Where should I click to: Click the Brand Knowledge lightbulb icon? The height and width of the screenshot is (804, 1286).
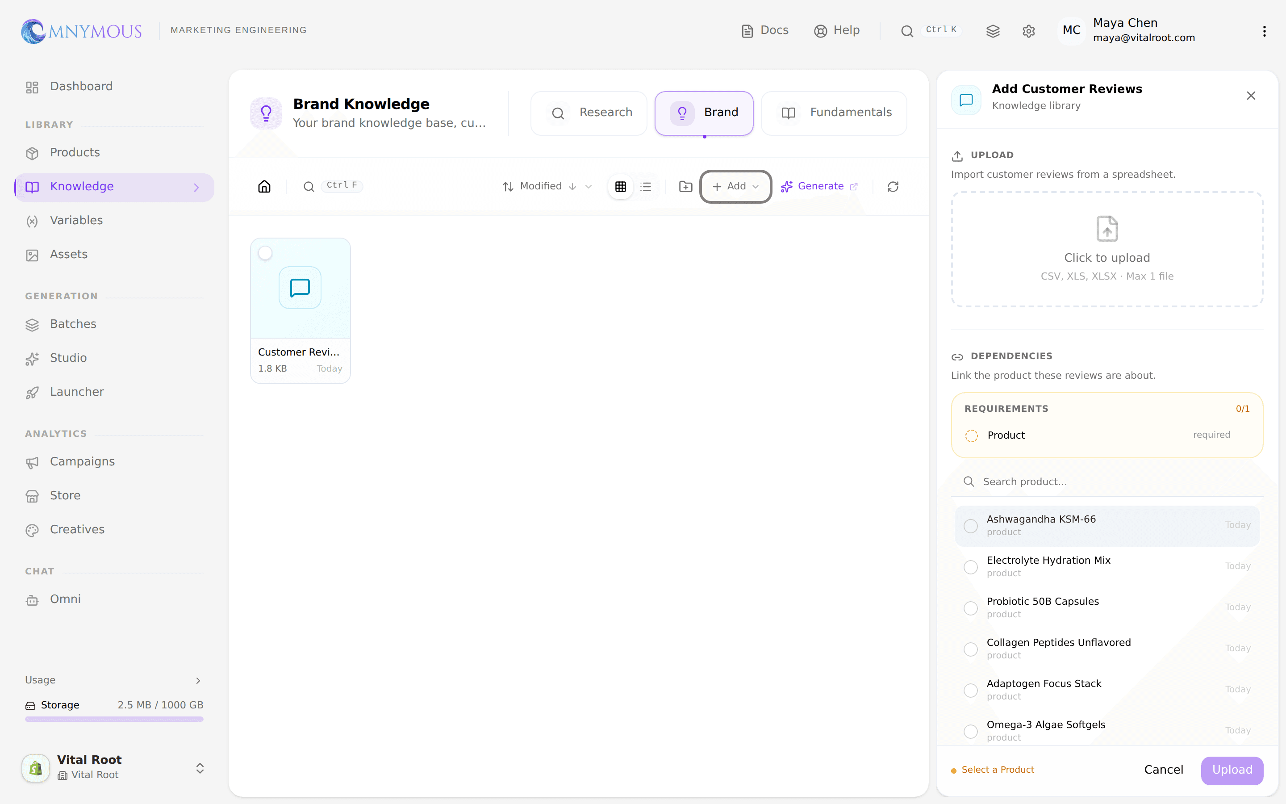pyautogui.click(x=266, y=113)
